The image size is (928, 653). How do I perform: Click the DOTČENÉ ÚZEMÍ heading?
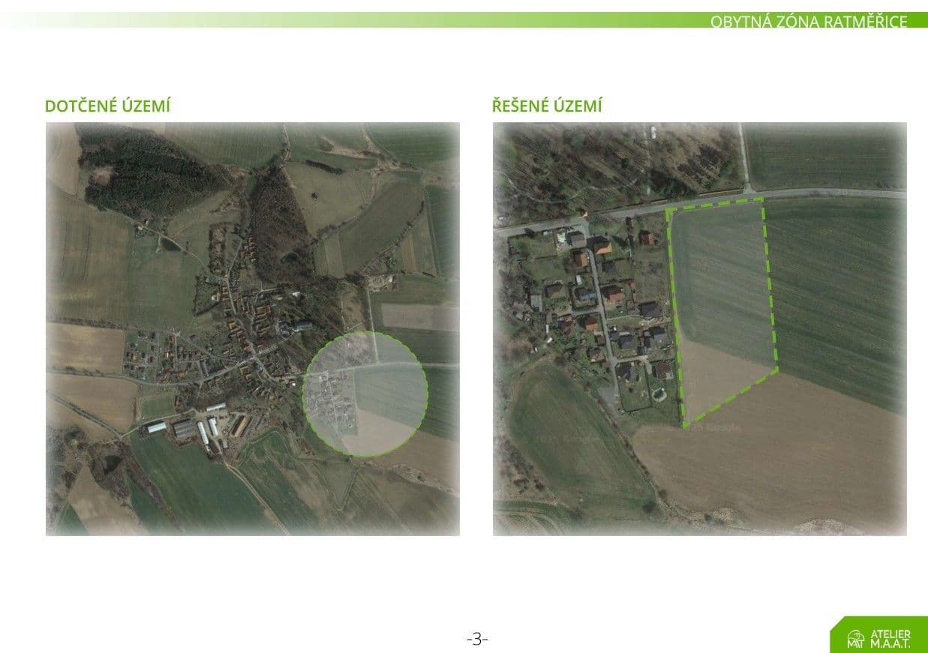pyautogui.click(x=107, y=106)
